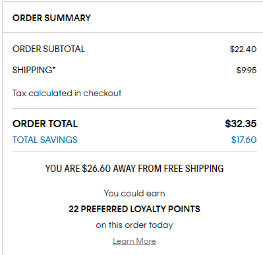Click the SHIPPING* label
The height and width of the screenshot is (255, 263).
(34, 70)
